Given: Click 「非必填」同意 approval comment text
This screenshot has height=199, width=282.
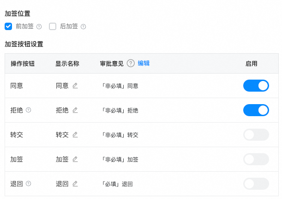Looking at the screenshot, I should point(120,86).
